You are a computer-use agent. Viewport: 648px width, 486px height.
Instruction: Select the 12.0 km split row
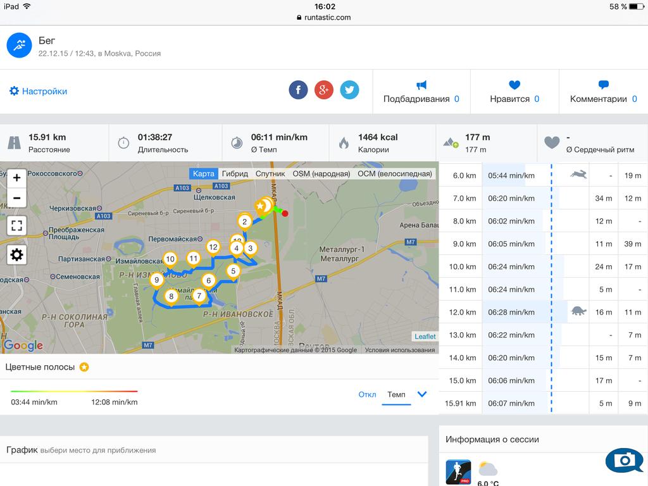point(542,312)
